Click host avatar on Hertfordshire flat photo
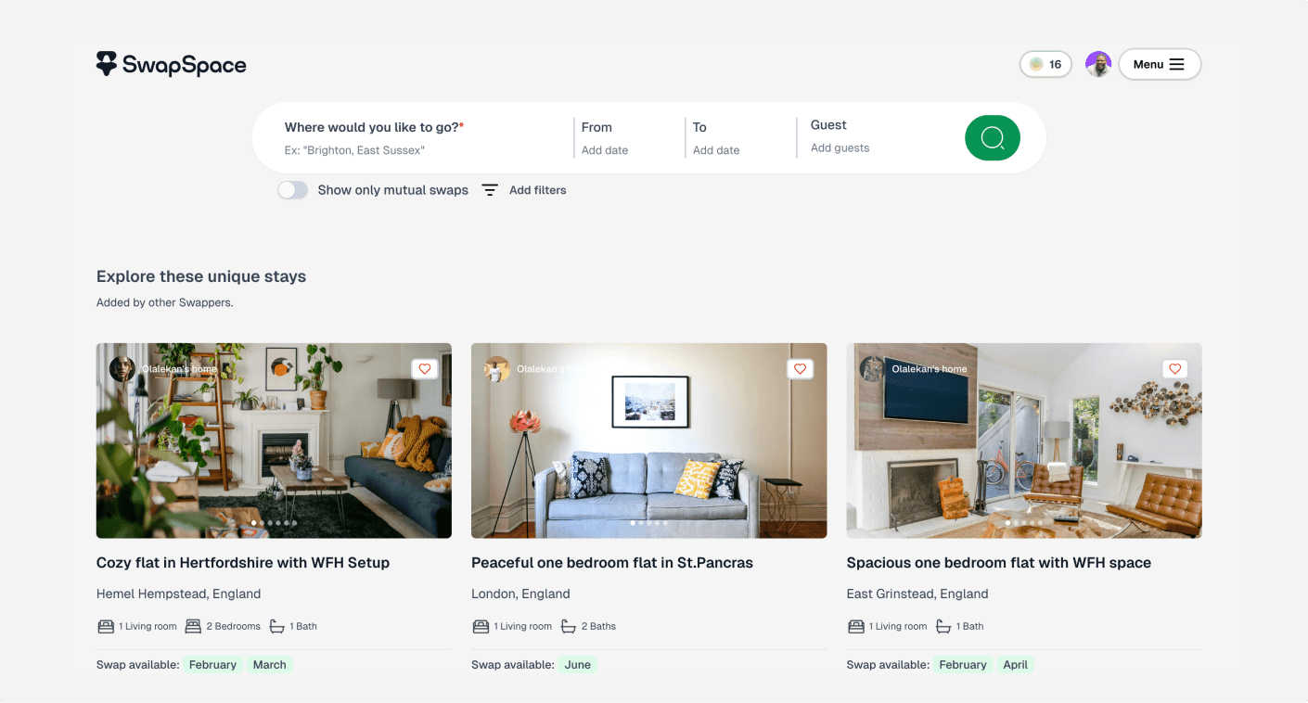This screenshot has width=1308, height=703. [x=122, y=369]
